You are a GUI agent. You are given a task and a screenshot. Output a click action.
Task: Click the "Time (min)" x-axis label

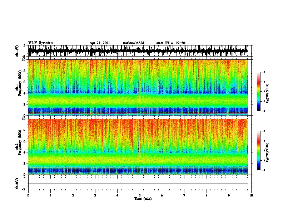[143, 199]
